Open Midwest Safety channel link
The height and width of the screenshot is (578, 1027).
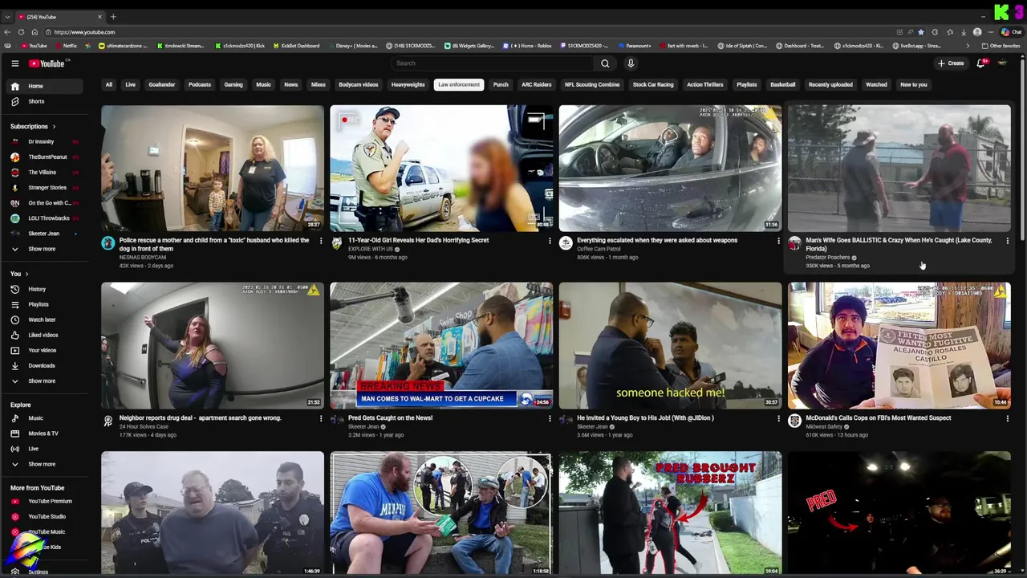pyautogui.click(x=824, y=426)
